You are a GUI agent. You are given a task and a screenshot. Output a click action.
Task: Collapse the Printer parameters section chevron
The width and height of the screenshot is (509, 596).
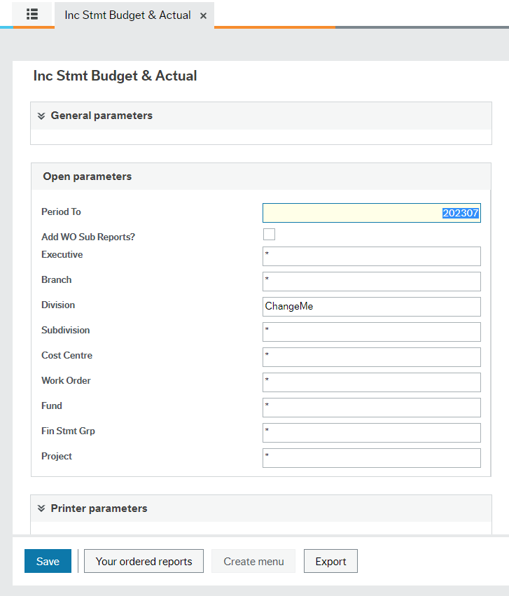(x=42, y=508)
